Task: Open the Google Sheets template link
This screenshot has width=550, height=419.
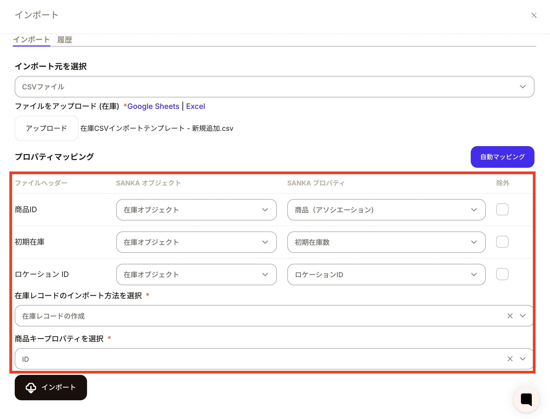Action: click(x=153, y=106)
